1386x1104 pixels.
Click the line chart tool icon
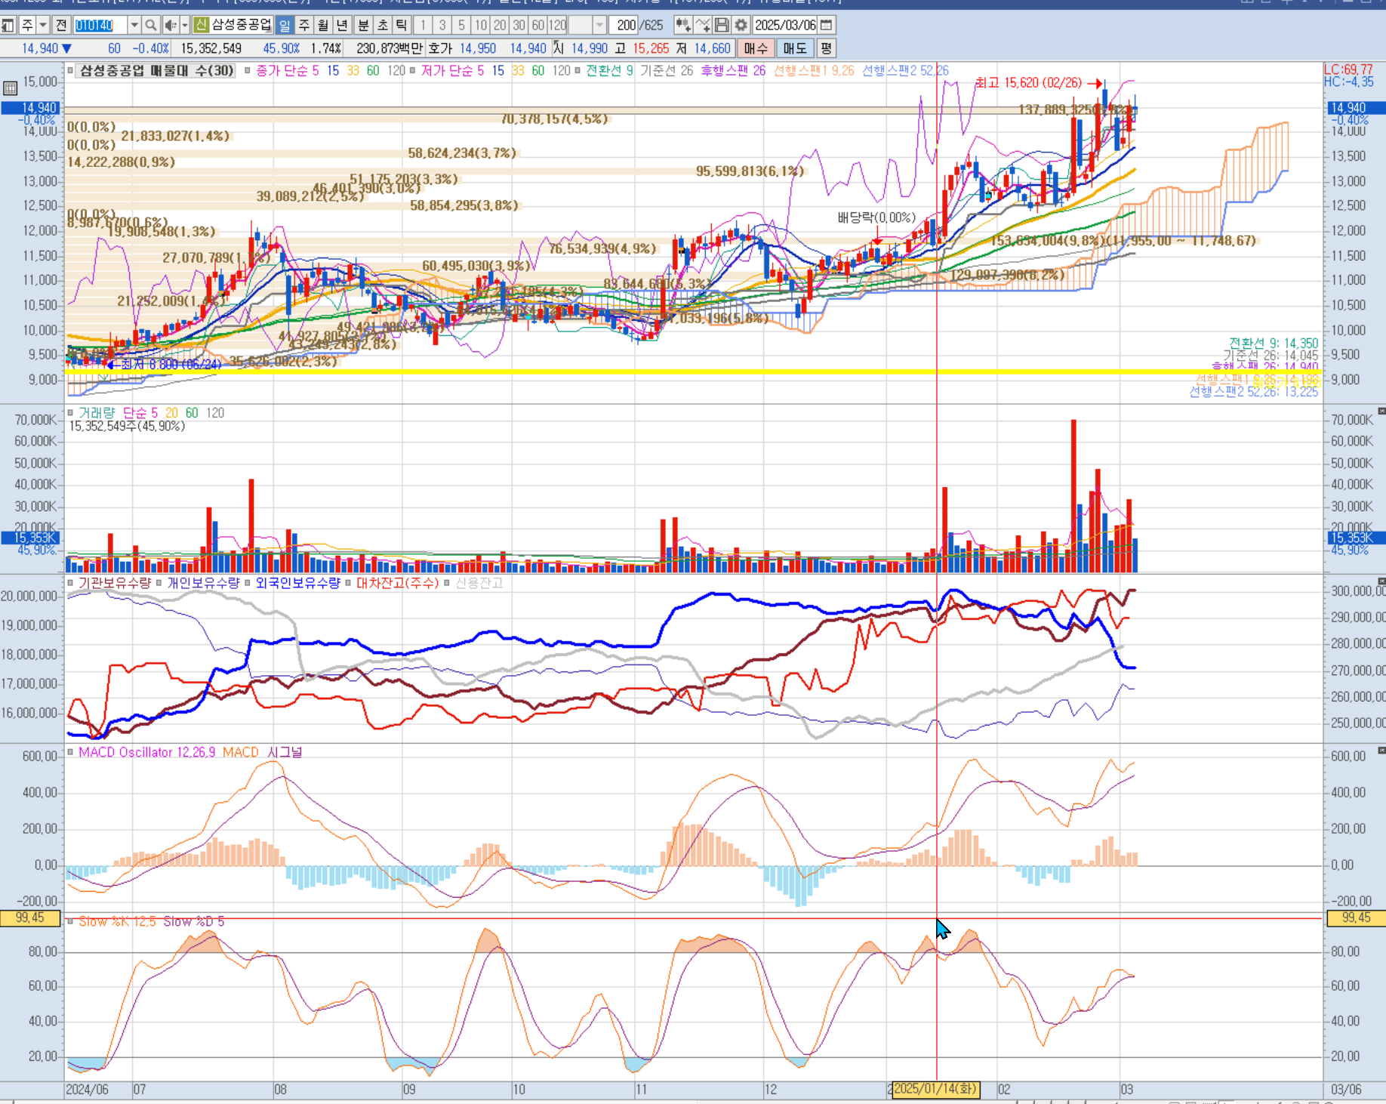tap(703, 25)
